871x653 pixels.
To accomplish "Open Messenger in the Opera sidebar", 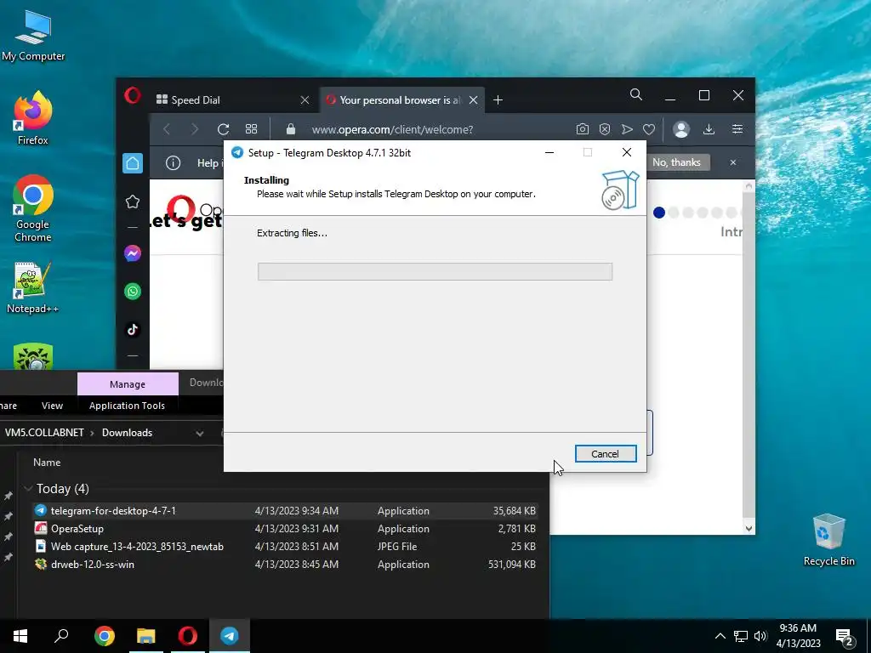I will coord(133,253).
